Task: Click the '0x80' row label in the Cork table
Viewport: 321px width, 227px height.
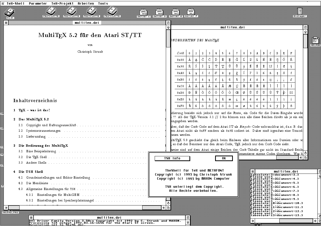Action: [181, 60]
